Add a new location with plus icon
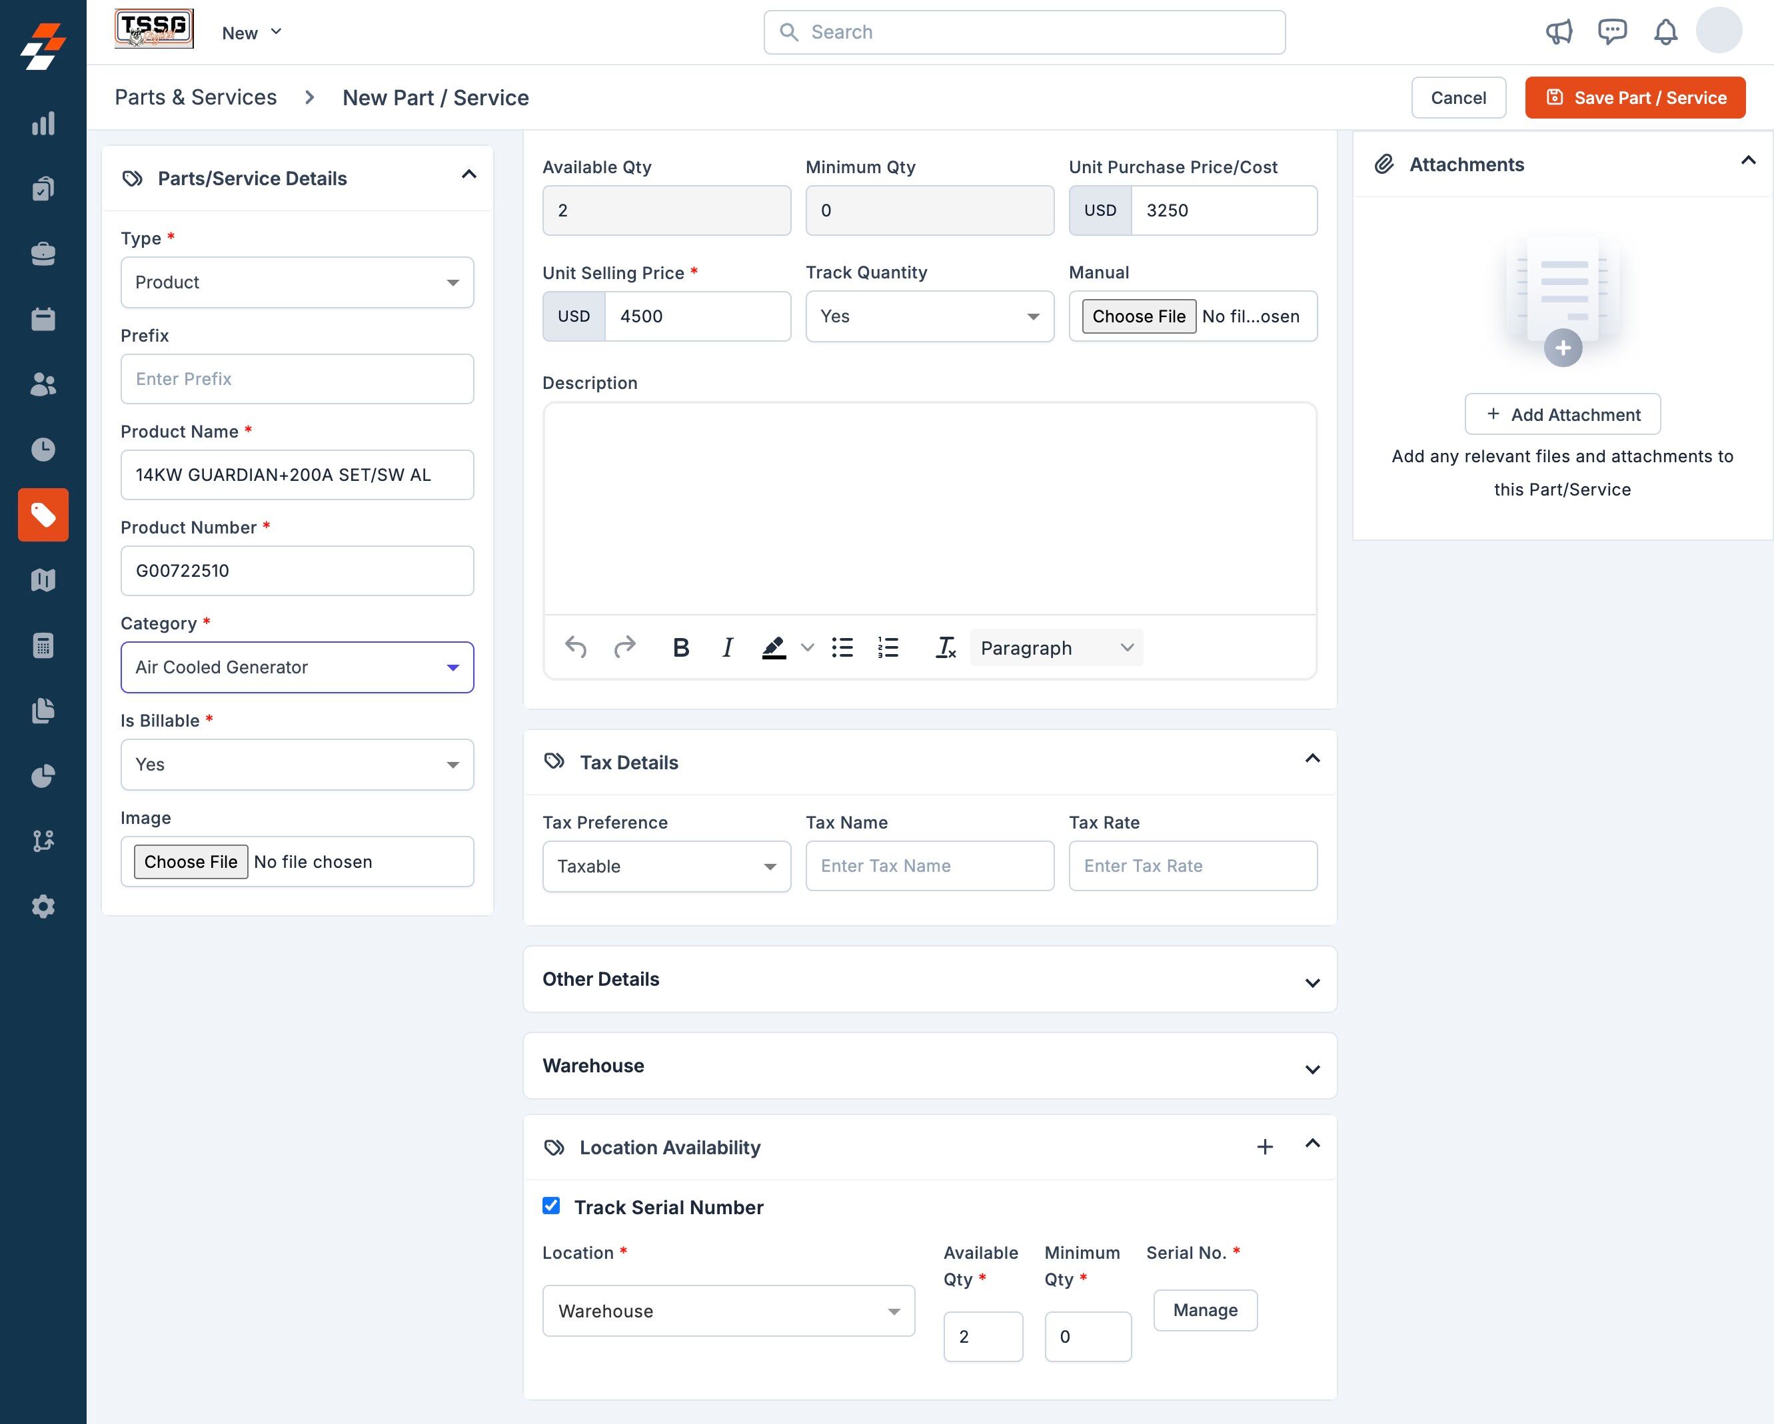The height and width of the screenshot is (1424, 1774). click(1265, 1147)
